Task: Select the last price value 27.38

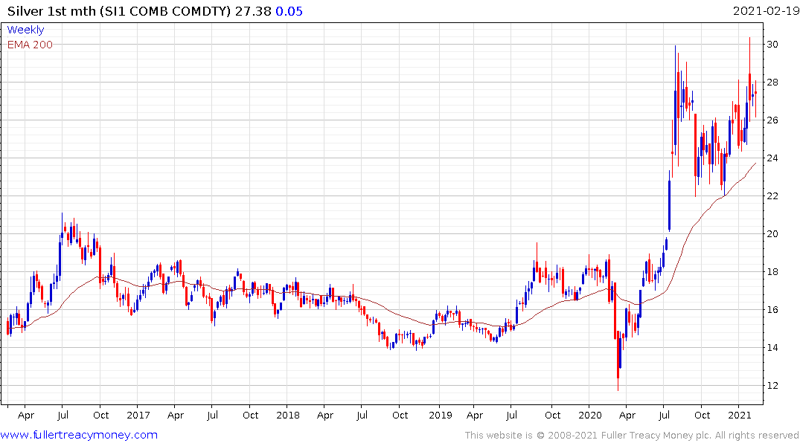Action: 253,11
